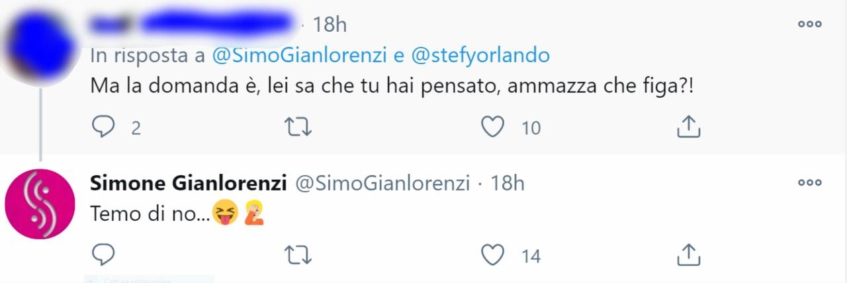Viewport: 847px width, 283px height.
Task: Open the Simone Gianlorenzi display name
Action: (x=188, y=183)
